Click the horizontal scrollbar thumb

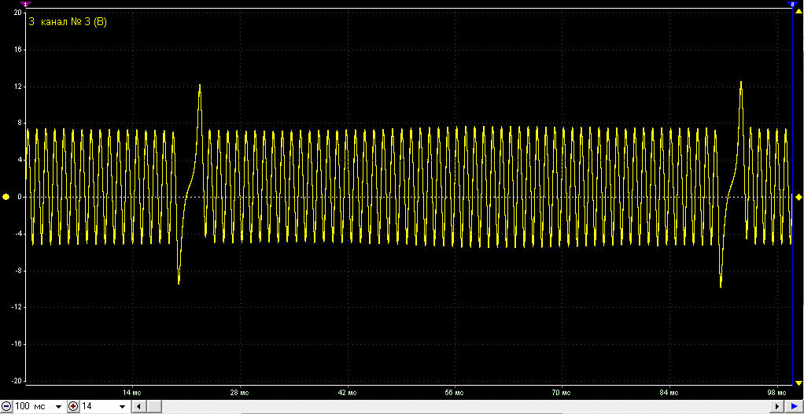(x=153, y=407)
